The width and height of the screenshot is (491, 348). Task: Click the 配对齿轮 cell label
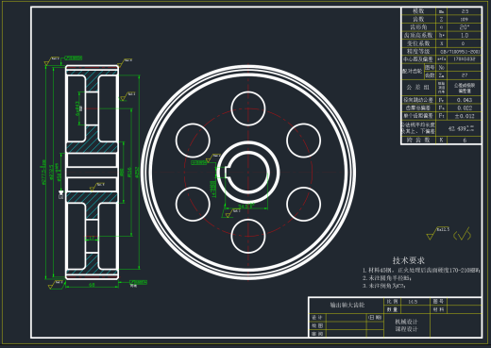tap(412, 72)
